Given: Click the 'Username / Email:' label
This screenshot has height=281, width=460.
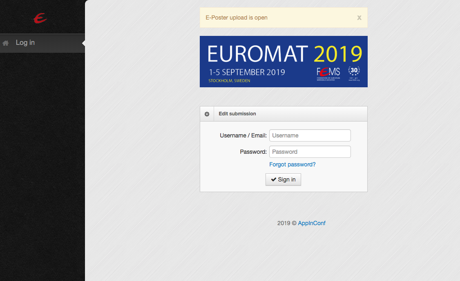Looking at the screenshot, I should (243, 135).
